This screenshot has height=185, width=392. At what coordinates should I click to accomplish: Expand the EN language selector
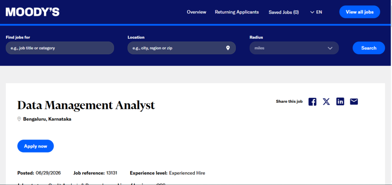316,12
